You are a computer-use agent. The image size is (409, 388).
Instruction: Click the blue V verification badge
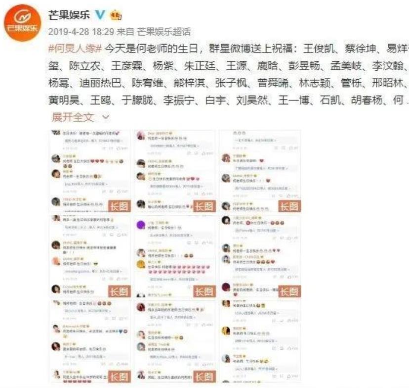point(100,15)
